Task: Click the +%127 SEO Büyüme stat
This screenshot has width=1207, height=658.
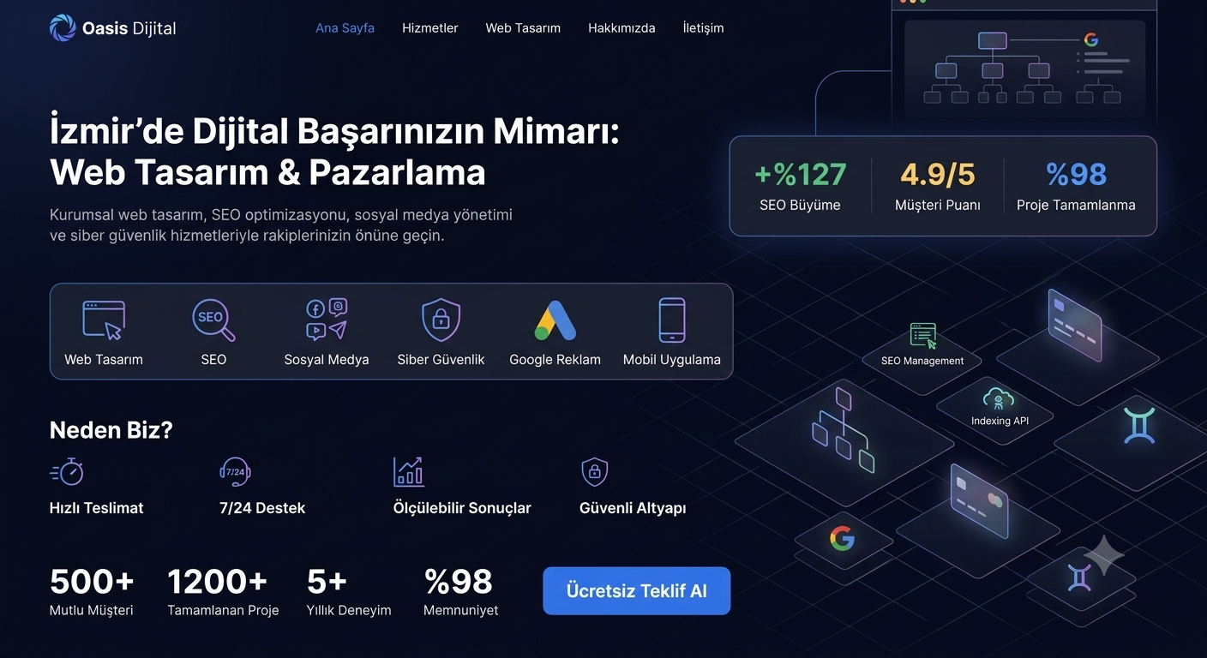Action: [x=800, y=186]
